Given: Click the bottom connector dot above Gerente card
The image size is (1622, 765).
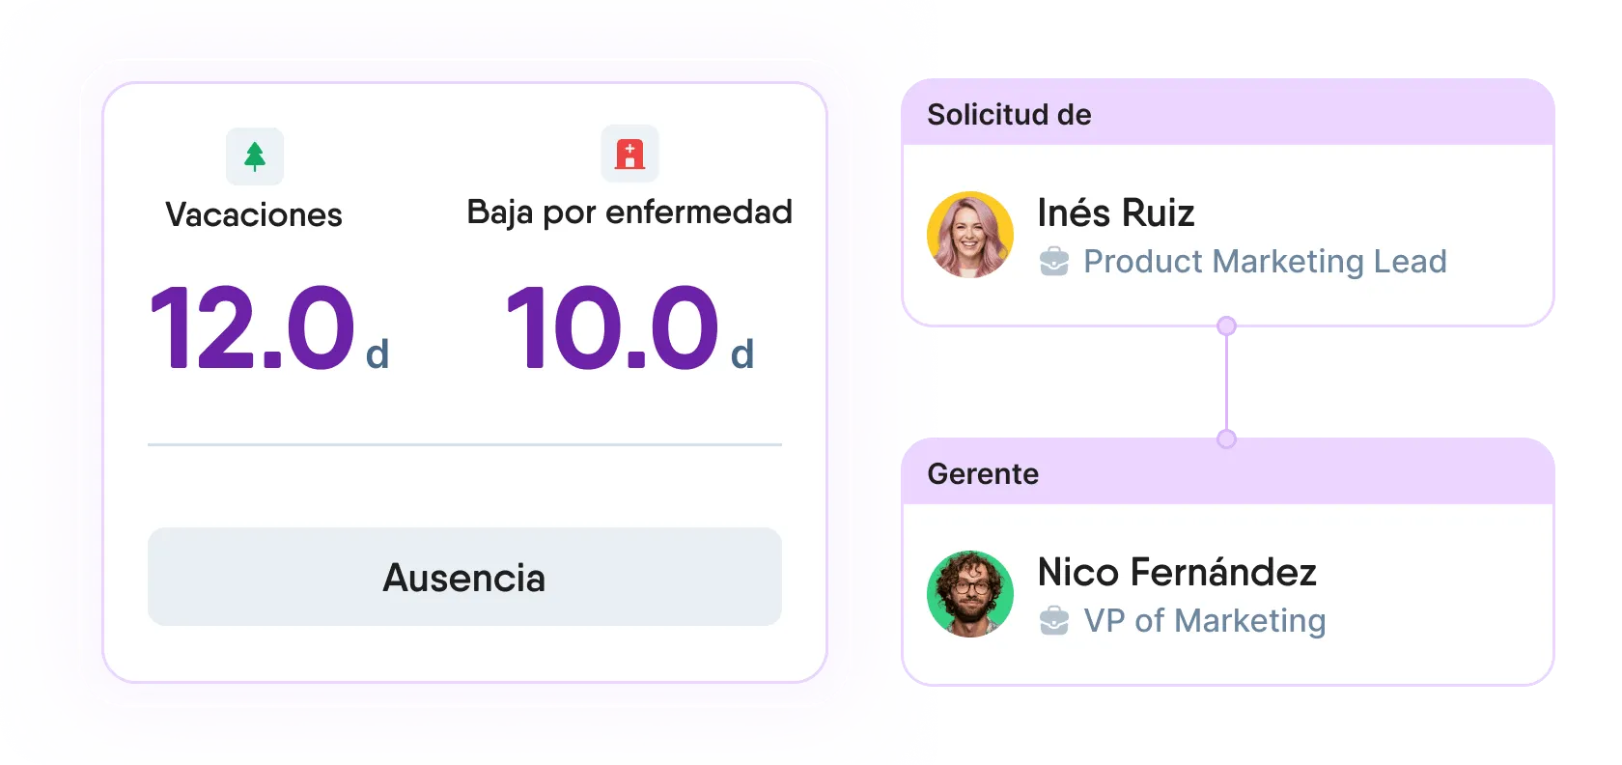Looking at the screenshot, I should tap(1226, 439).
